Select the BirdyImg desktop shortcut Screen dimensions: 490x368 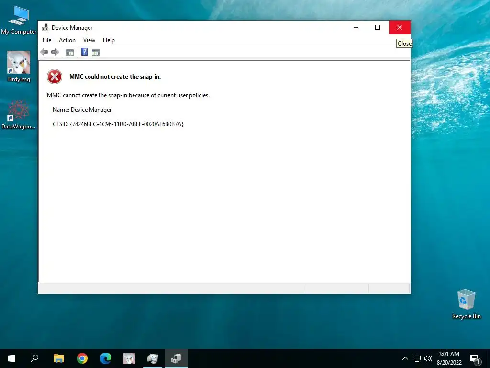click(x=19, y=66)
